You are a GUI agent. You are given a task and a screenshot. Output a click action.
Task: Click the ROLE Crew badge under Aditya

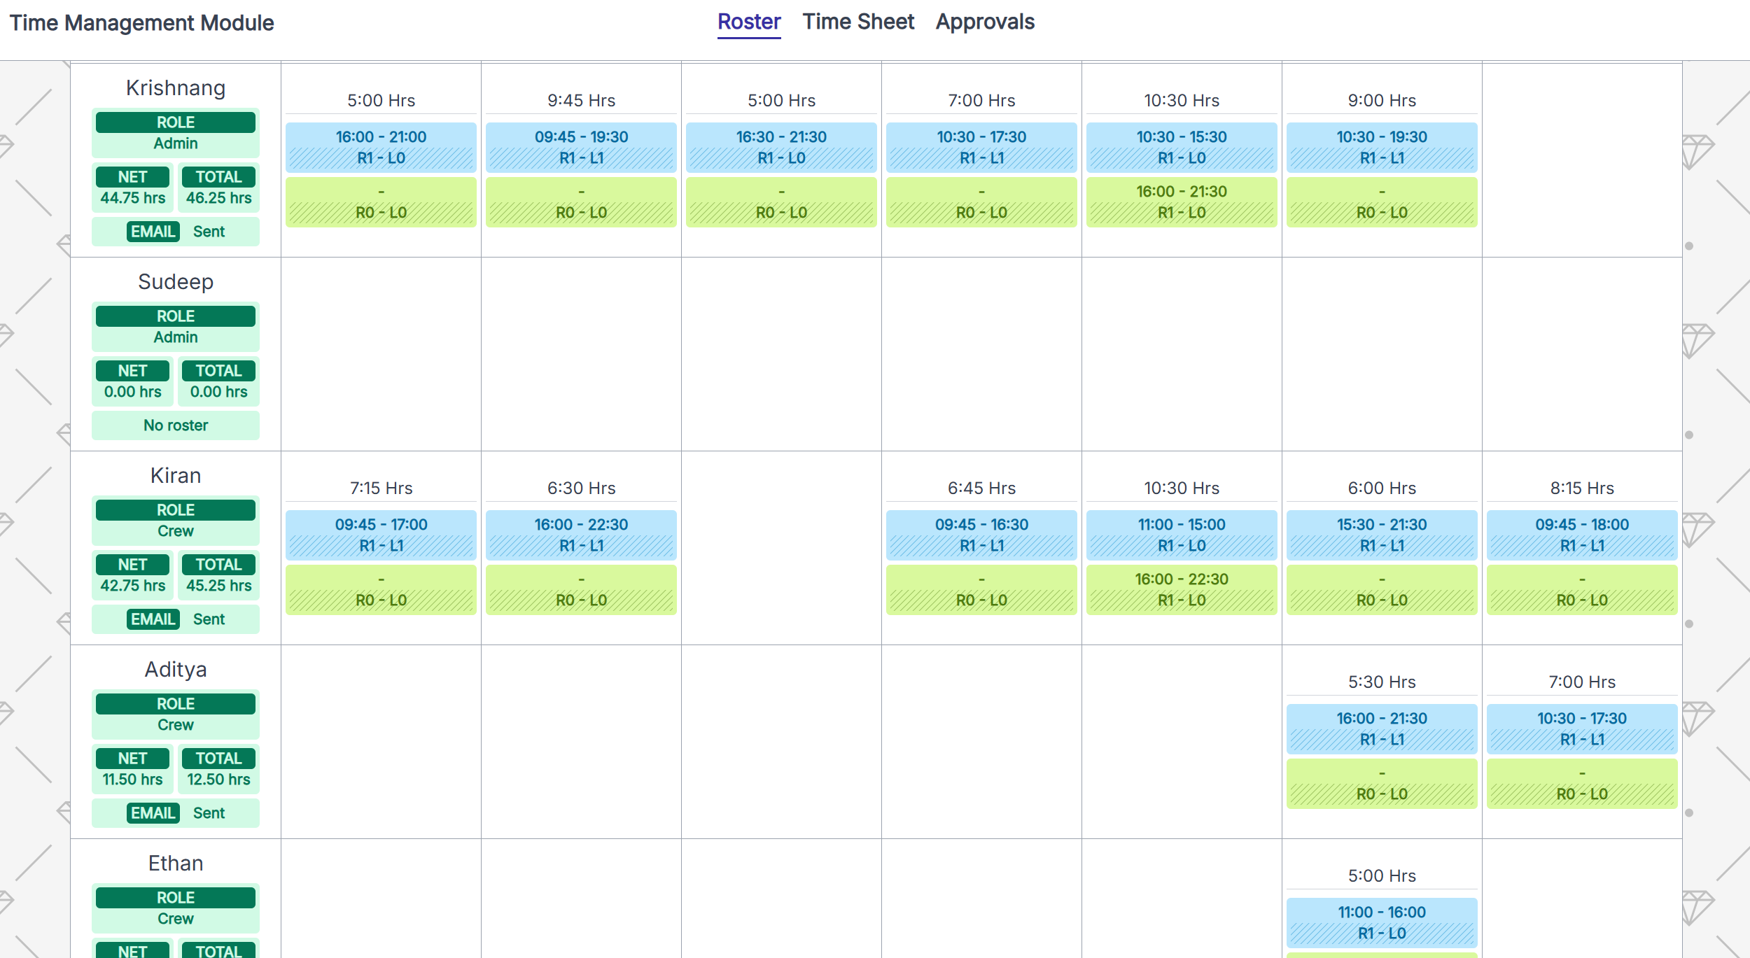[175, 714]
